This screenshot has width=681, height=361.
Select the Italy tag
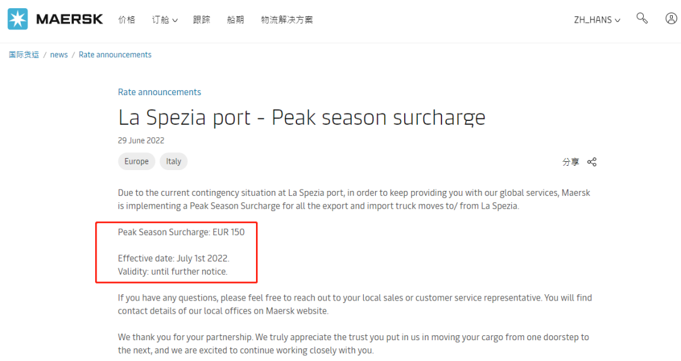click(x=173, y=161)
